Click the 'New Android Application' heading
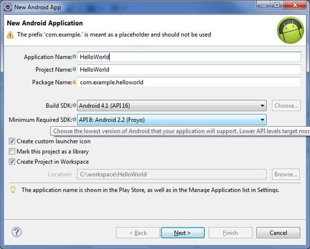Screen dimensions: 310x249 [45, 23]
